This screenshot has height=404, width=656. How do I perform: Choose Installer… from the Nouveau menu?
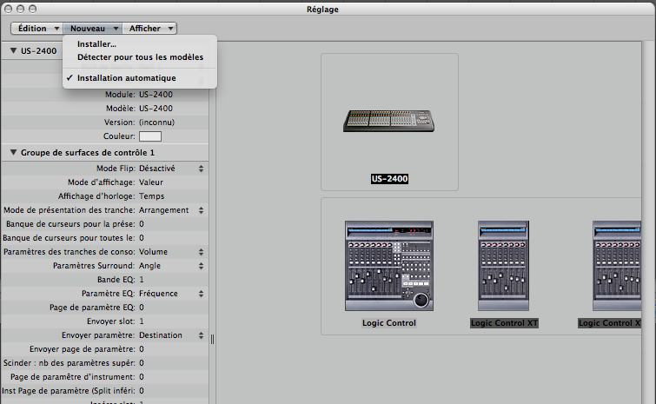coord(96,44)
